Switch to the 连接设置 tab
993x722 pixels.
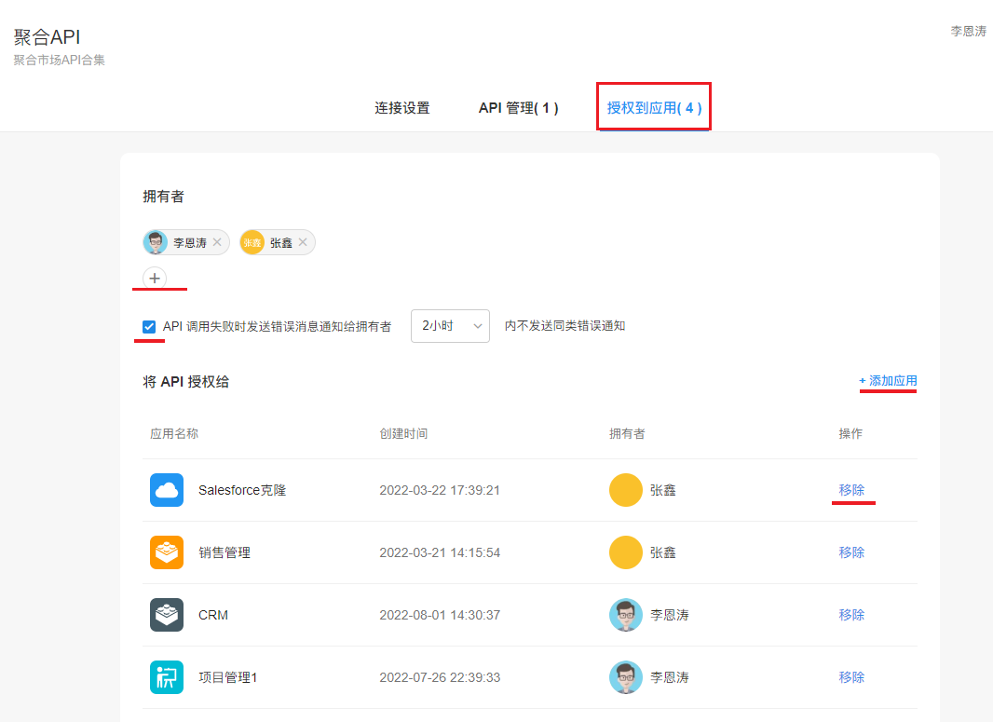coord(402,108)
